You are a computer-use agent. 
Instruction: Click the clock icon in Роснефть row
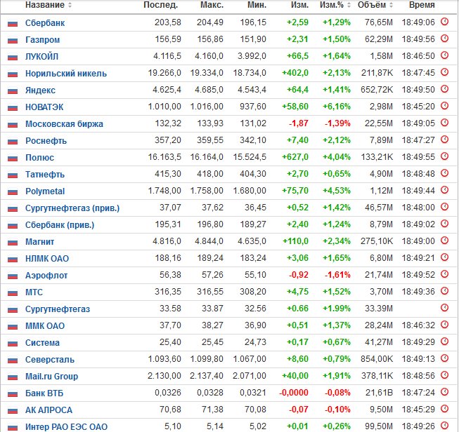click(444, 140)
